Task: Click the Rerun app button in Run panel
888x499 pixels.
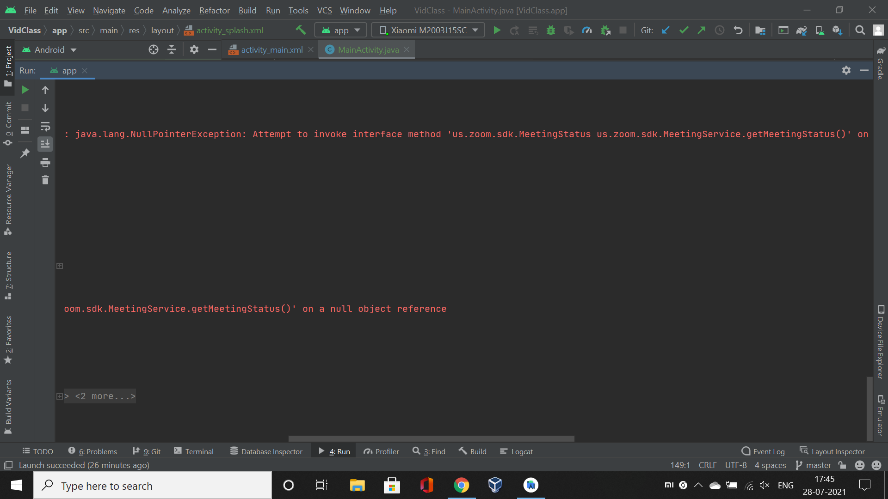Action: click(25, 90)
